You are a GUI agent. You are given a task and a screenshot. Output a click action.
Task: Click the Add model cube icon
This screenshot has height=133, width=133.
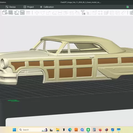(x=5, y=12)
